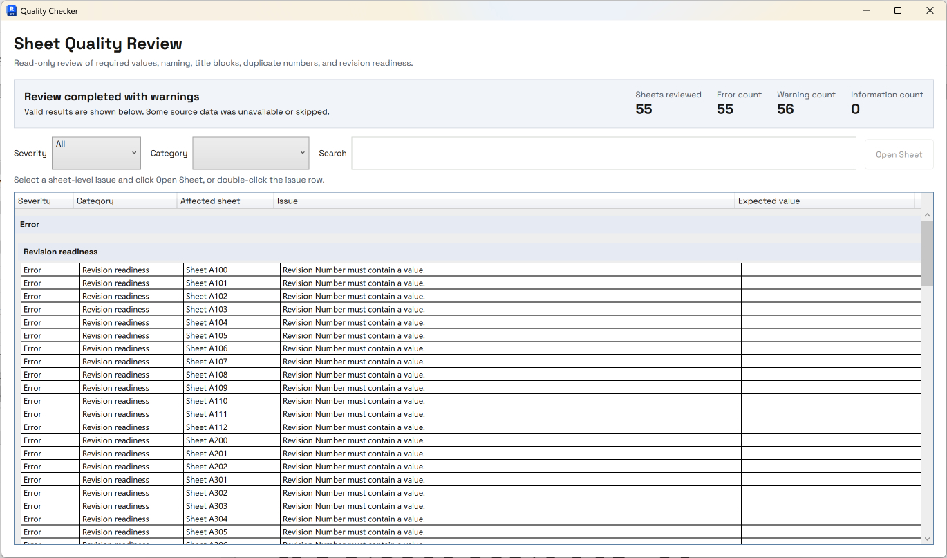Open the Severity dropdown showing All
The height and width of the screenshot is (558, 947).
[96, 153]
